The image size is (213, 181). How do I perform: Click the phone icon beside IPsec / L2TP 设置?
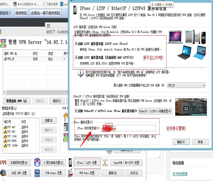point(70,162)
